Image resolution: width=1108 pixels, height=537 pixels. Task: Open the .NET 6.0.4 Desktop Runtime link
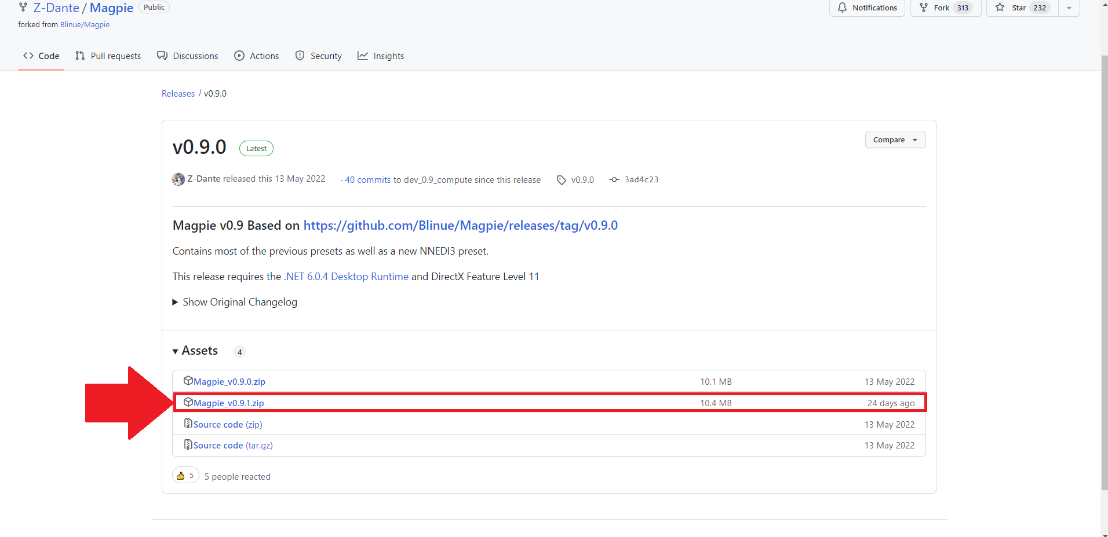coord(346,277)
